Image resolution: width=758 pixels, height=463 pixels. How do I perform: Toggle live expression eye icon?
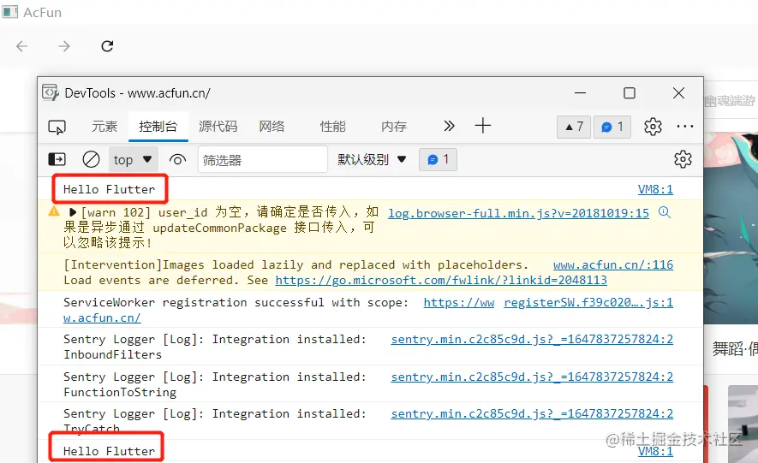(x=177, y=159)
